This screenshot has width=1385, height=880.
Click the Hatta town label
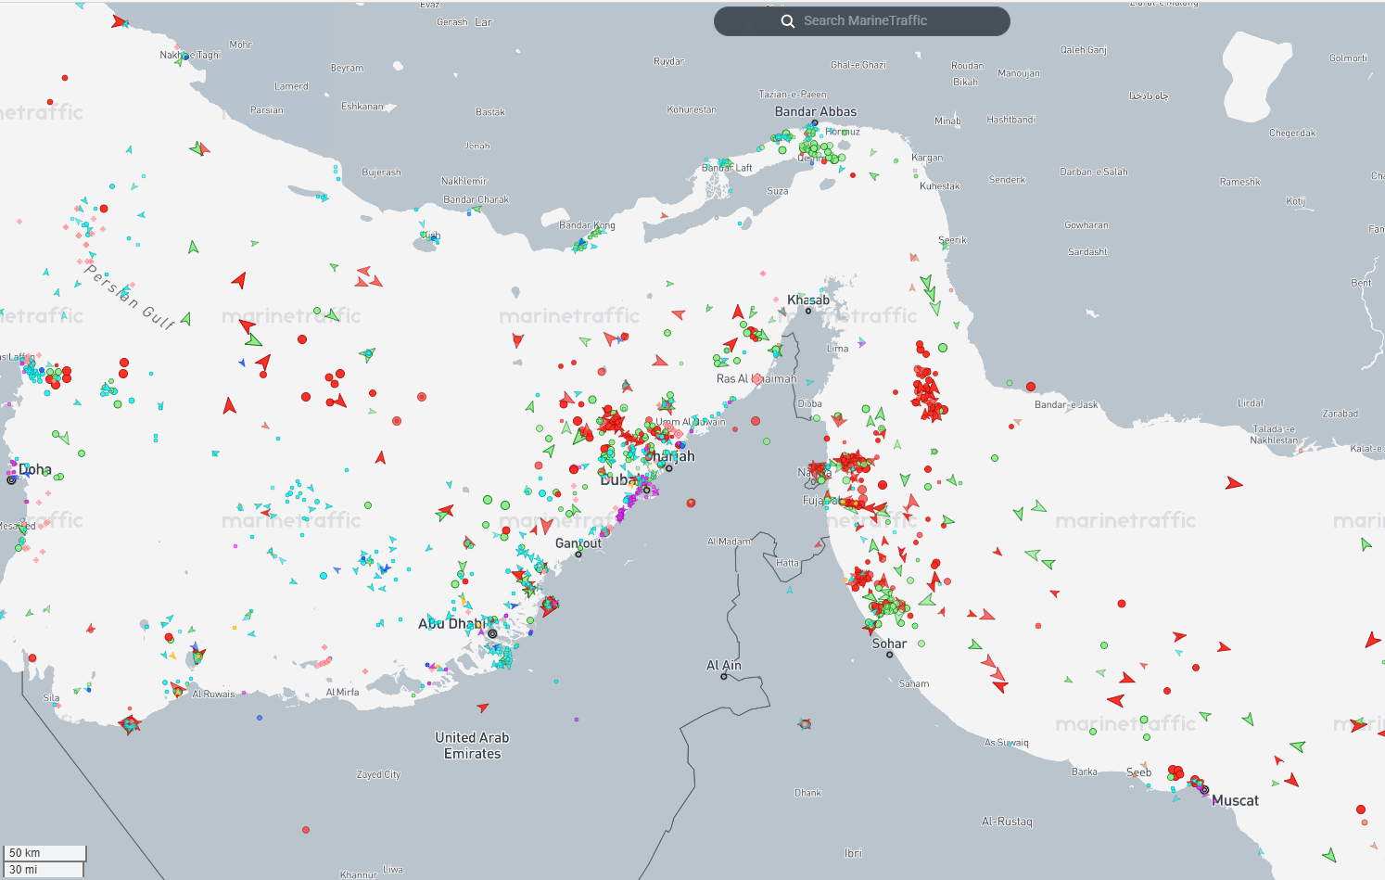(x=787, y=563)
